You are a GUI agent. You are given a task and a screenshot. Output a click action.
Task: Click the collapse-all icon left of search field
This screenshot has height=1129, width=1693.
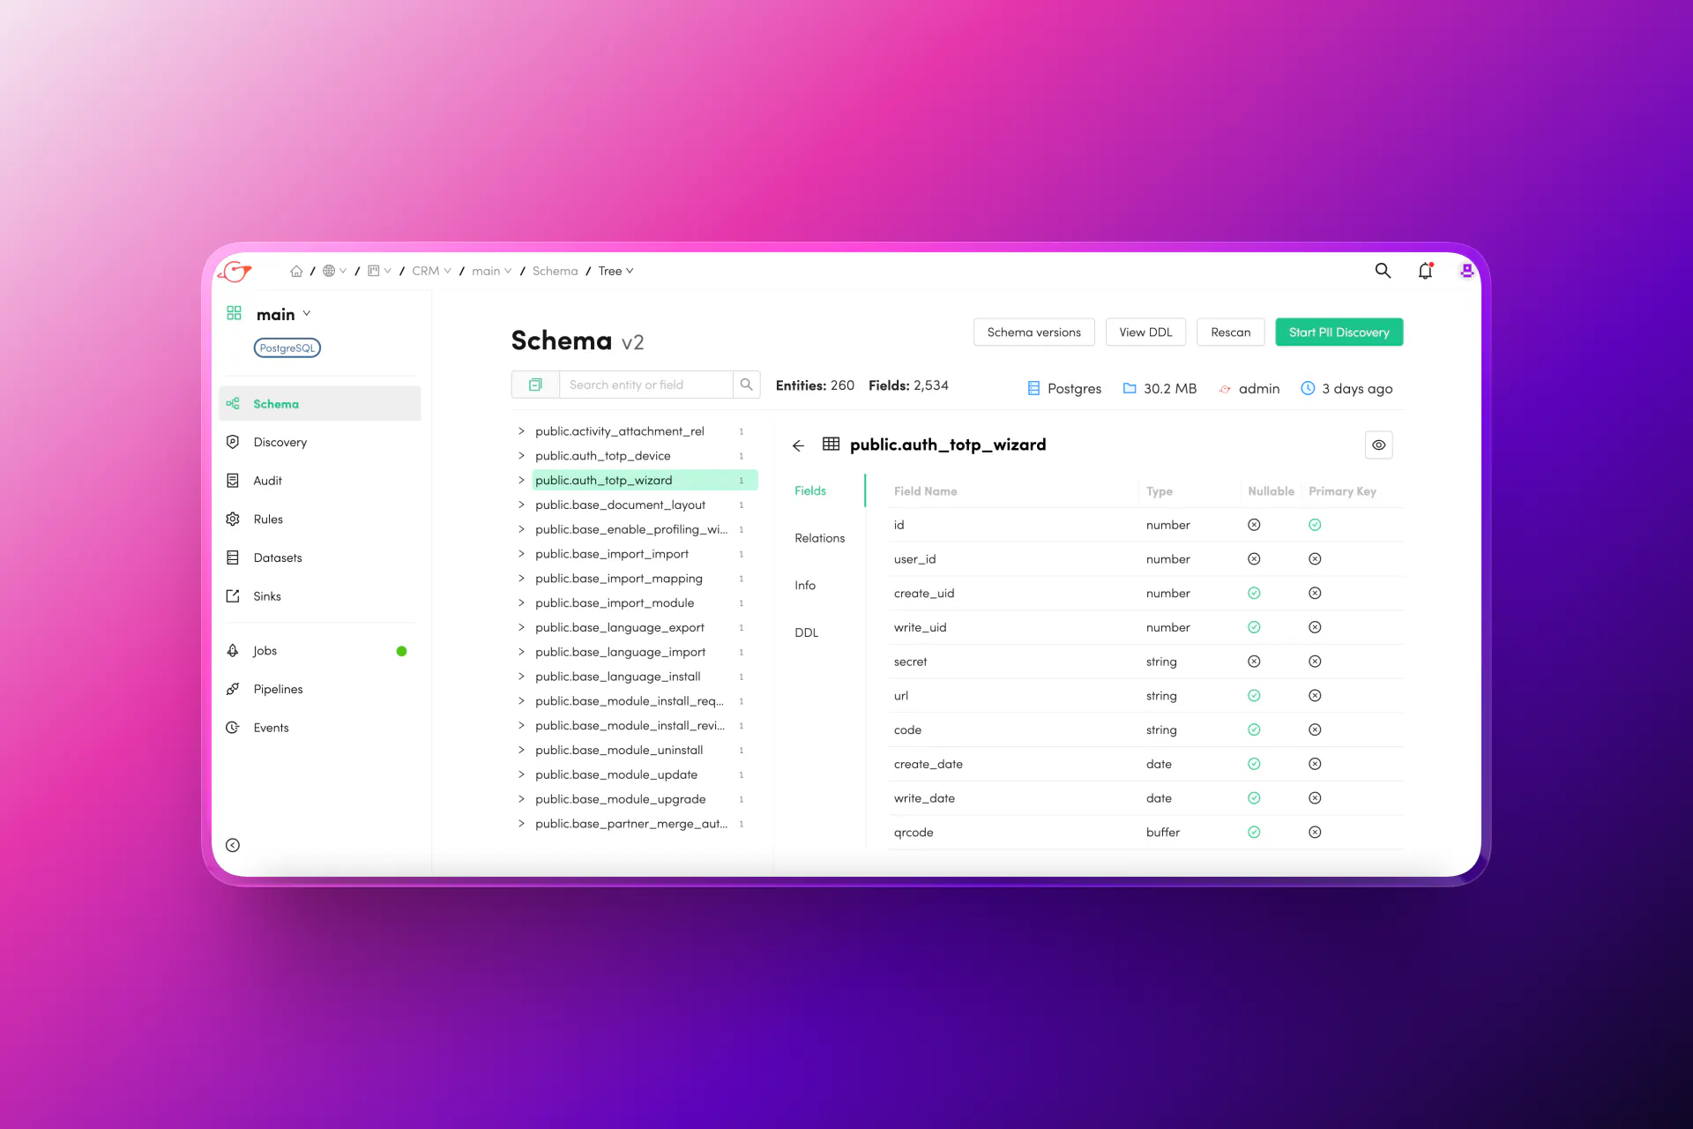click(x=535, y=385)
